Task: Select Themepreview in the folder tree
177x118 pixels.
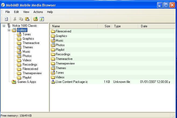Action: [x=32, y=73]
